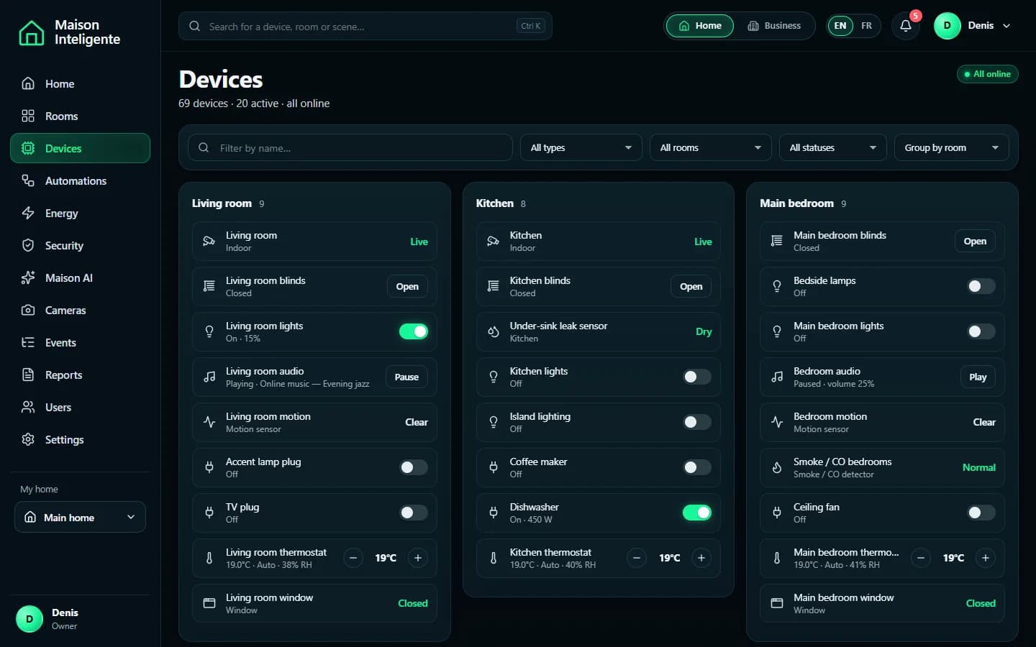Increase the Living room thermostat temperature

(418, 558)
